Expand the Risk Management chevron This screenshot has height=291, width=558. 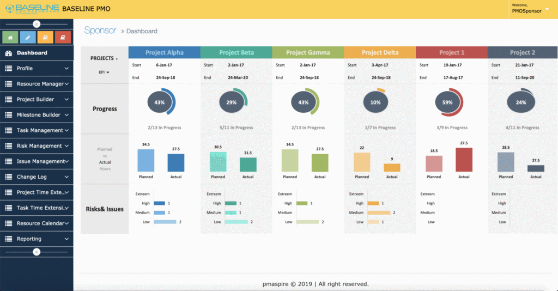[x=66, y=146]
